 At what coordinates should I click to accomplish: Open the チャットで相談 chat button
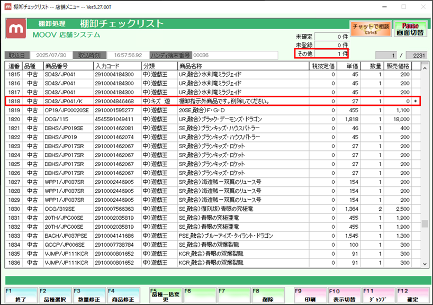[371, 29]
